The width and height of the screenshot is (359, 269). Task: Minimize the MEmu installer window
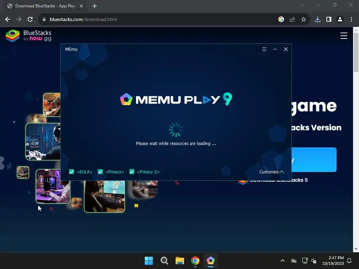[x=275, y=49]
